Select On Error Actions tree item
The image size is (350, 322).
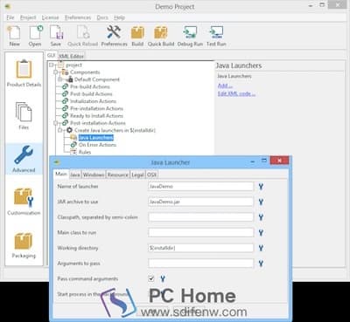point(97,145)
